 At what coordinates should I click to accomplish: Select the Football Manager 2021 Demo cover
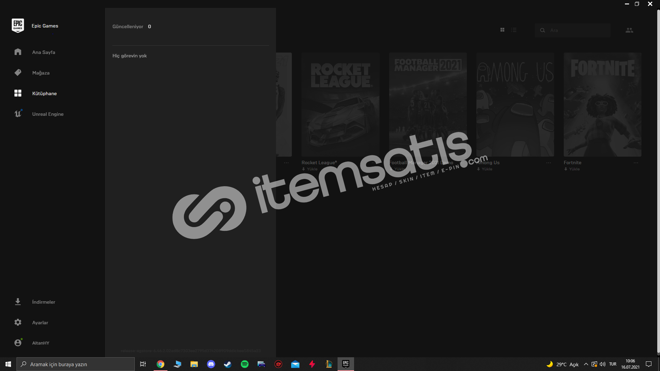click(428, 104)
